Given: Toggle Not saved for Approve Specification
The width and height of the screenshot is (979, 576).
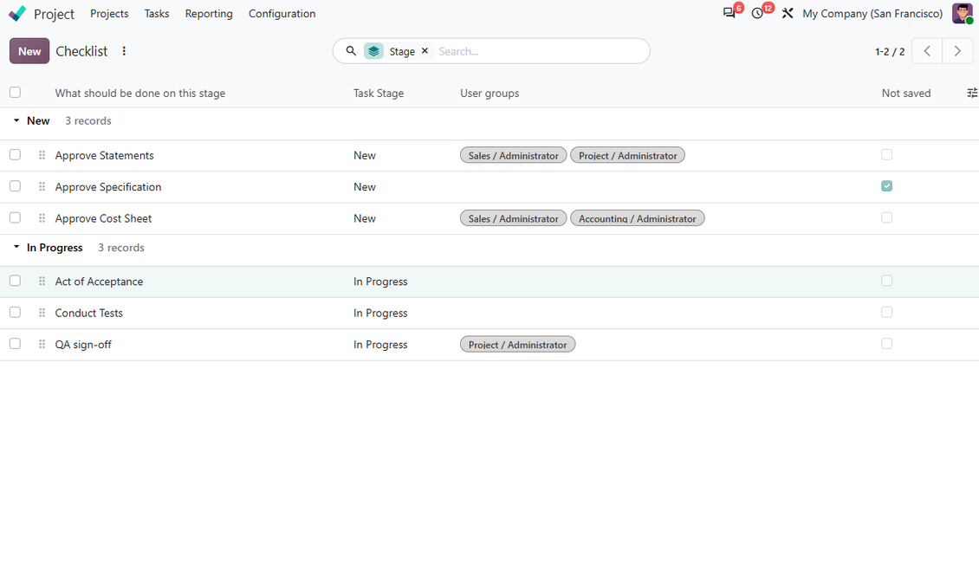Looking at the screenshot, I should (886, 186).
